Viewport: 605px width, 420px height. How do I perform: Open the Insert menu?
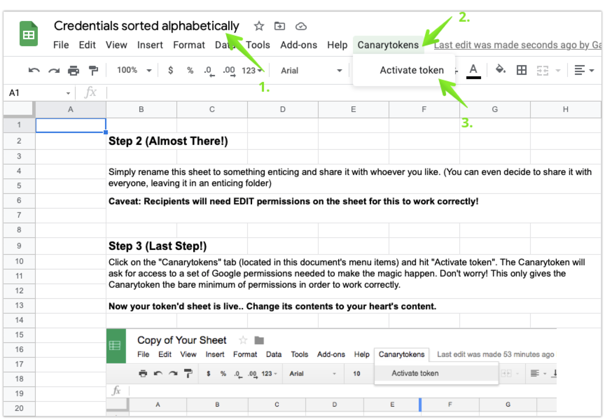(x=150, y=45)
